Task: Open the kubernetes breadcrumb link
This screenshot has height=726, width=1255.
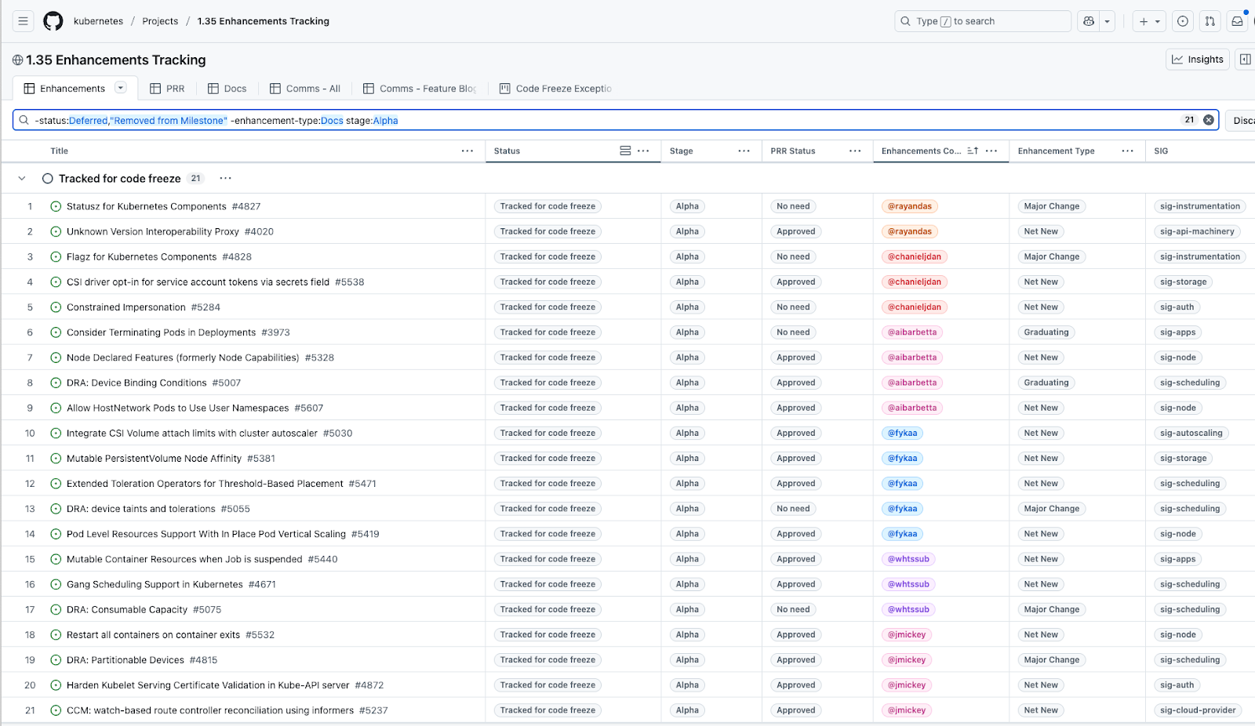Action: click(98, 21)
